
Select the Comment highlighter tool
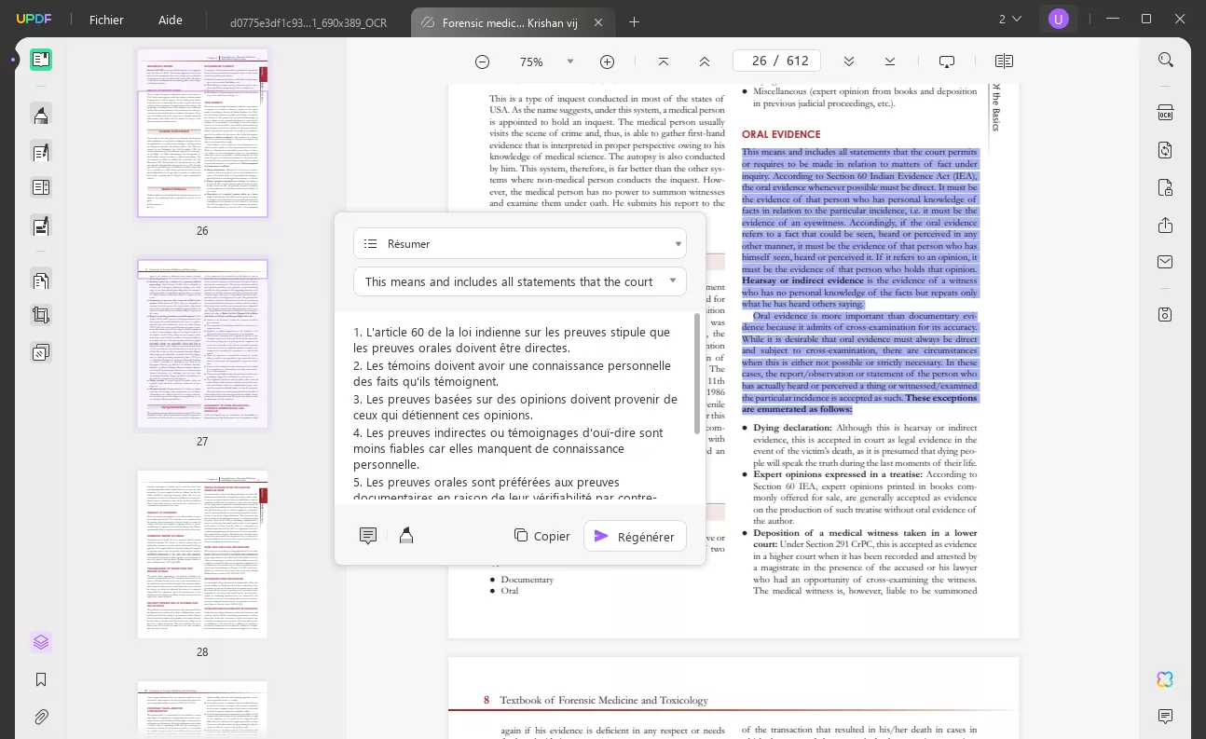[x=40, y=115]
